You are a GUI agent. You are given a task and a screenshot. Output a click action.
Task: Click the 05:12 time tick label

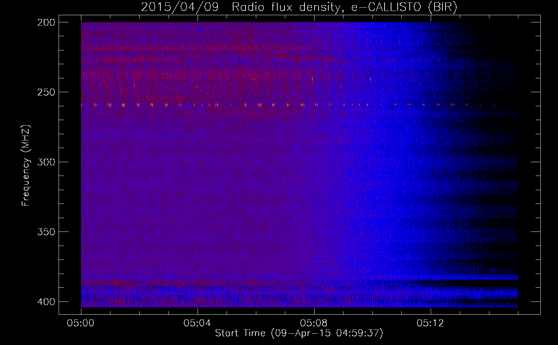[430, 323]
